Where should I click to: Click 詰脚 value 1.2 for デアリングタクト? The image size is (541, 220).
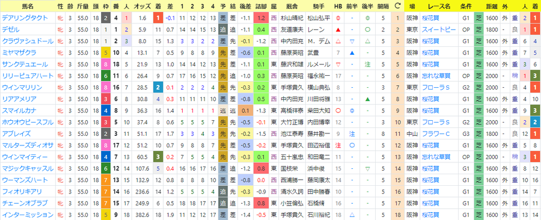click(261, 18)
